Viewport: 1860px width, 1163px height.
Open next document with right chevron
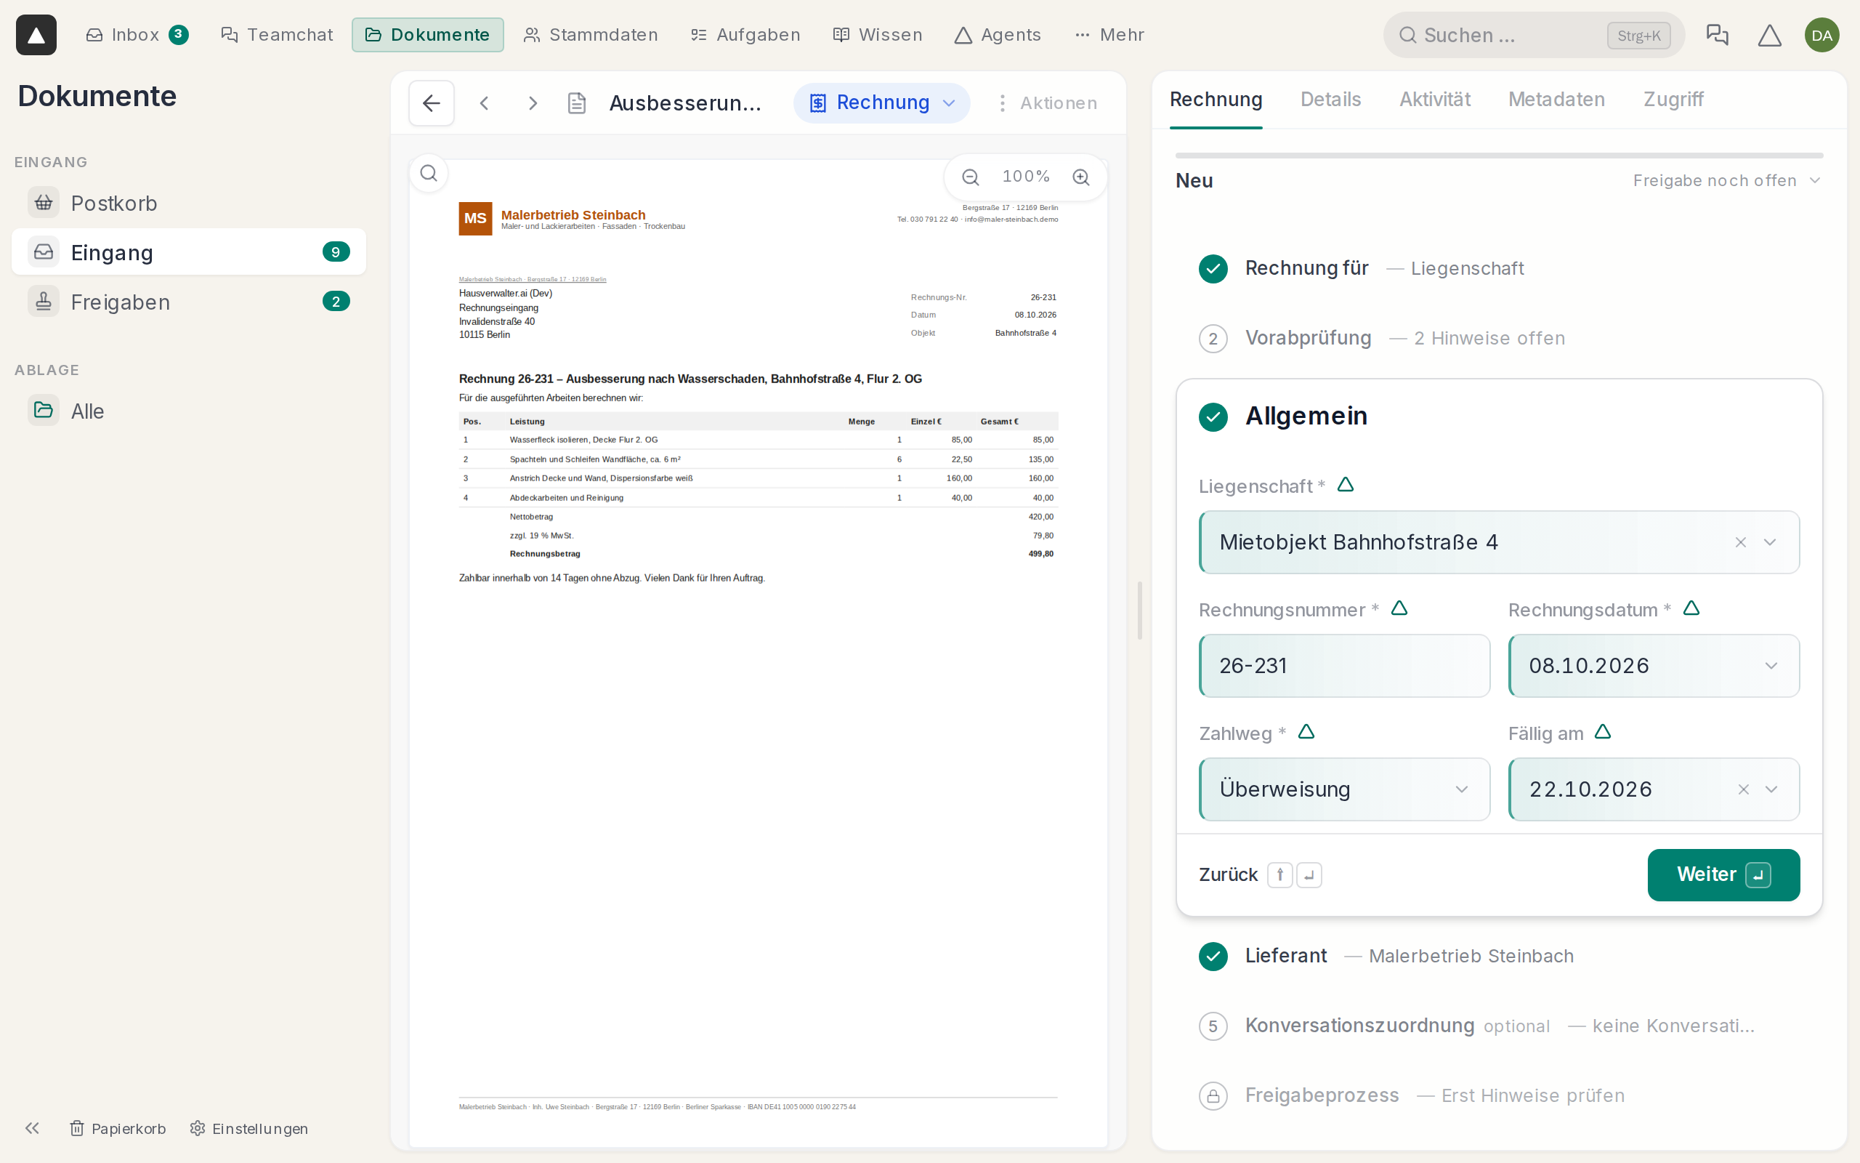(533, 103)
